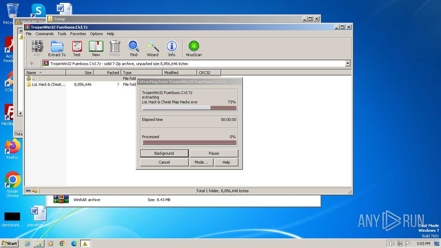
Task: Open the Extract To tool
Action: click(x=57, y=48)
